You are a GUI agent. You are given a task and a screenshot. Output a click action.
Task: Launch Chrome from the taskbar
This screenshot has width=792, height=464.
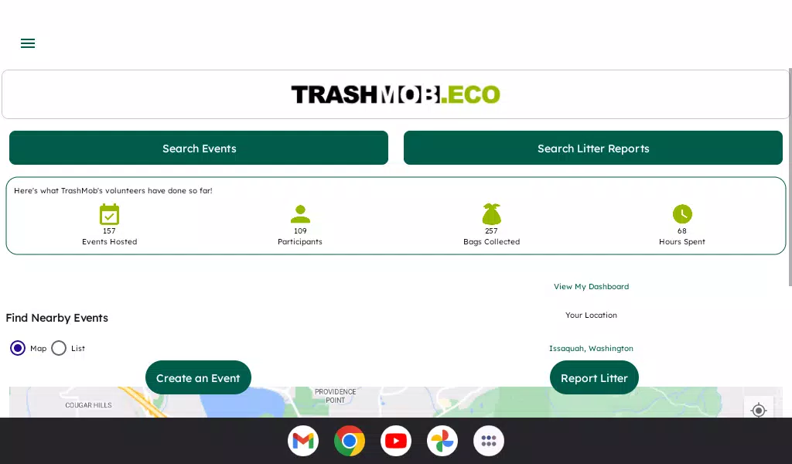pos(350,441)
